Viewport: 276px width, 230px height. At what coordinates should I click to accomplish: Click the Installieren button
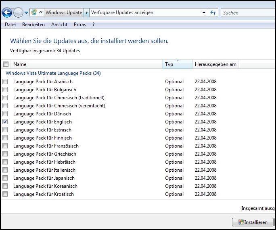point(253,222)
